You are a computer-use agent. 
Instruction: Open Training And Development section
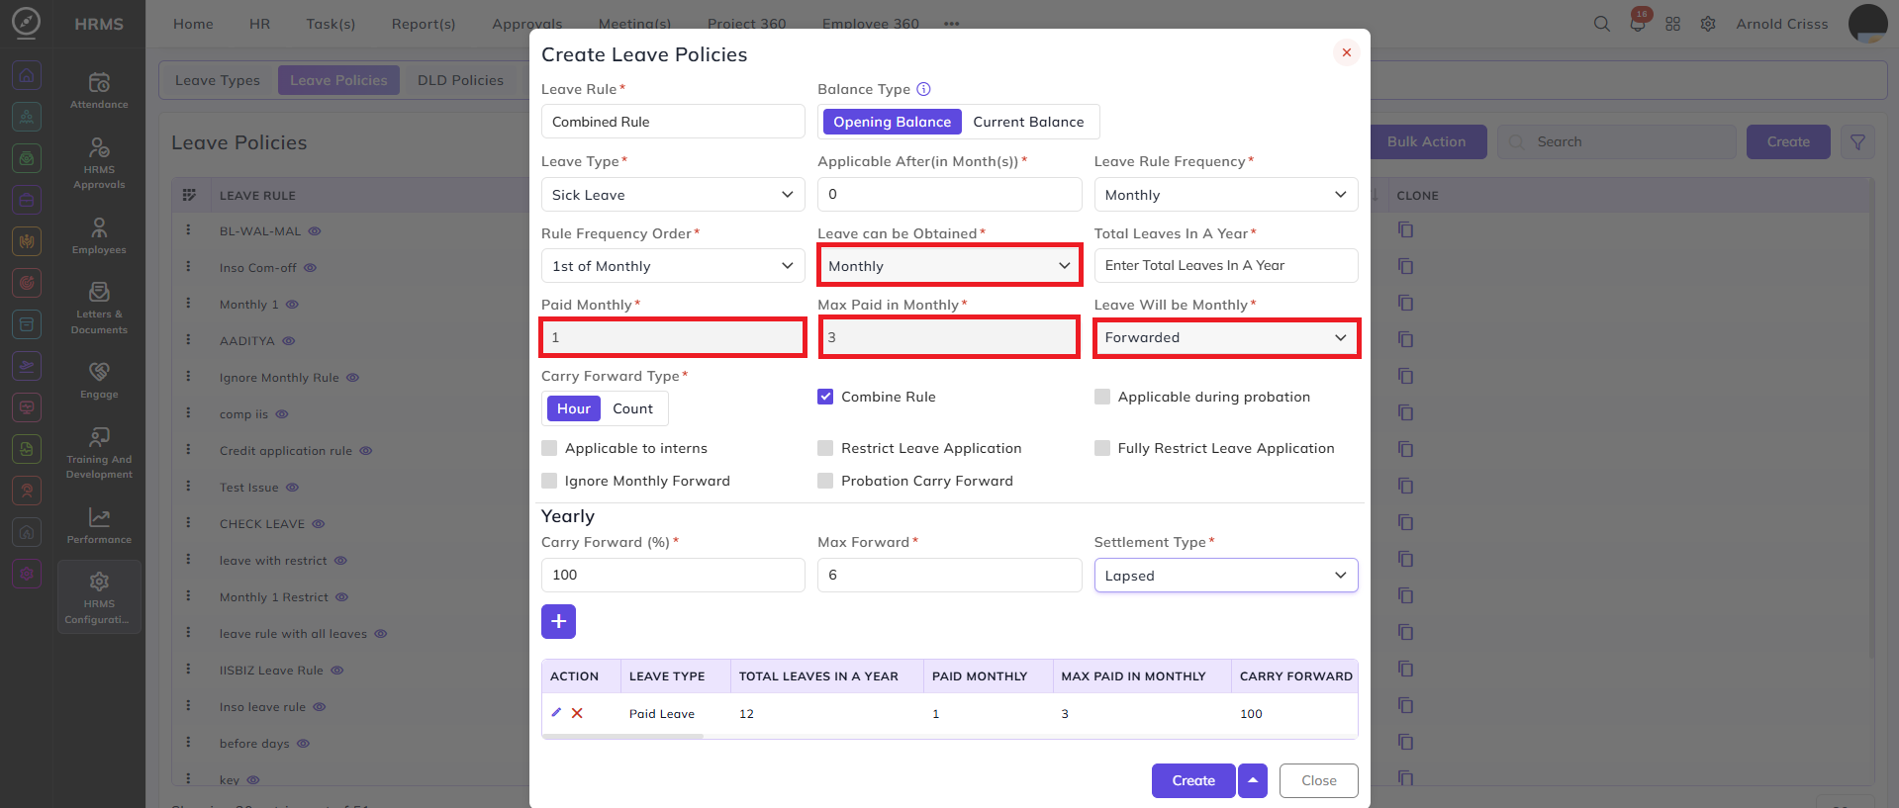99,452
